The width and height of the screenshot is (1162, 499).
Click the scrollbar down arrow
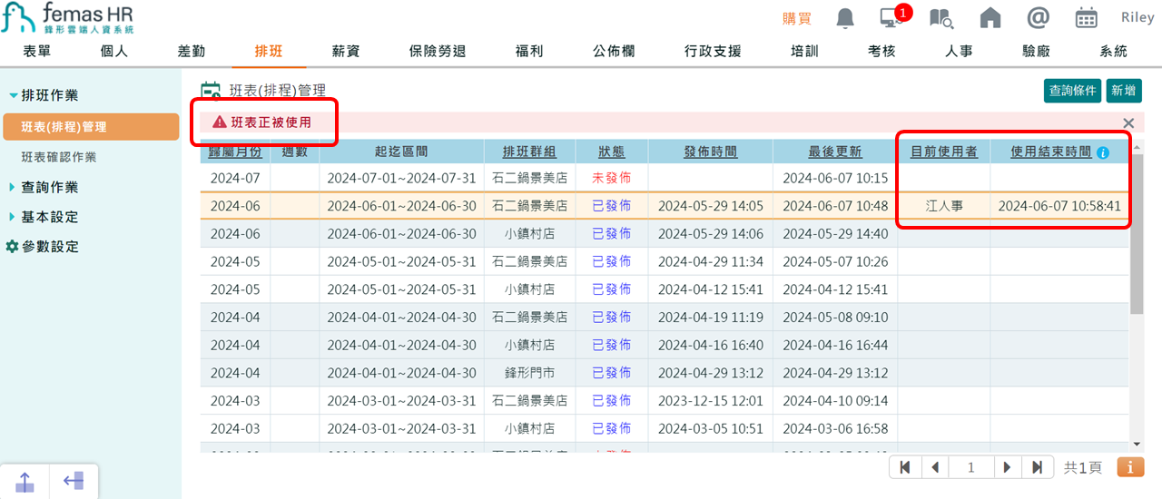(x=1137, y=444)
